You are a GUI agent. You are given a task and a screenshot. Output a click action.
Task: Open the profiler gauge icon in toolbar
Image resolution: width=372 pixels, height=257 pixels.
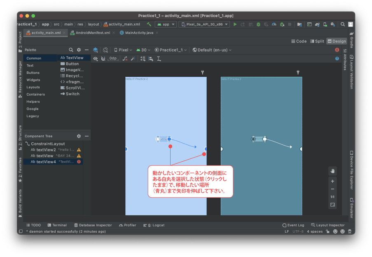pyautogui.click(x=274, y=24)
